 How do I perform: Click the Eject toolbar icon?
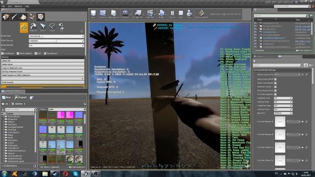[189, 14]
